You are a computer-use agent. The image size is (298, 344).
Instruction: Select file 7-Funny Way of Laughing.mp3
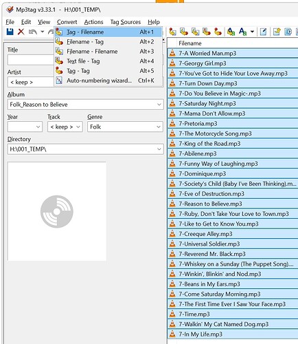pyautogui.click(x=233, y=164)
